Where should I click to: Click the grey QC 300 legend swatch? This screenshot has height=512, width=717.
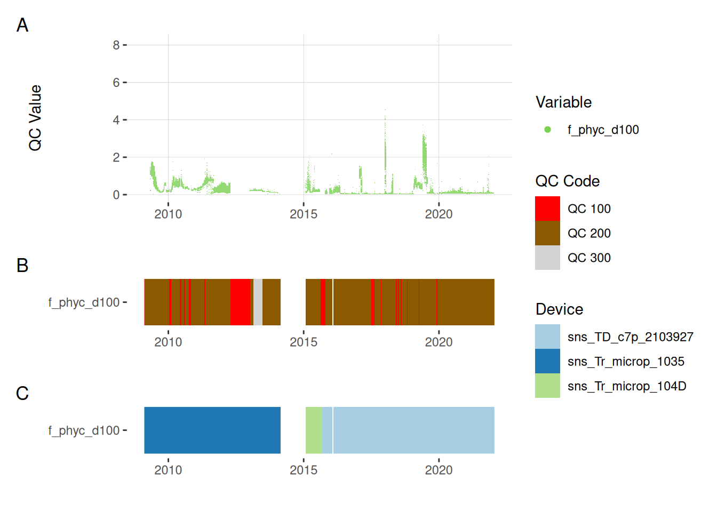pos(547,258)
